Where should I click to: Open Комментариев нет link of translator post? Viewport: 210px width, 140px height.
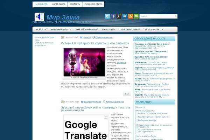(115, 102)
